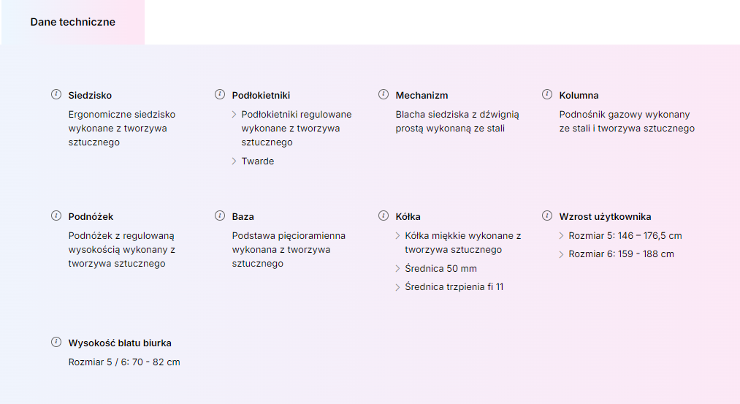Click info icon next to Wysokość blatu biurka
740x404 pixels.
coord(56,342)
